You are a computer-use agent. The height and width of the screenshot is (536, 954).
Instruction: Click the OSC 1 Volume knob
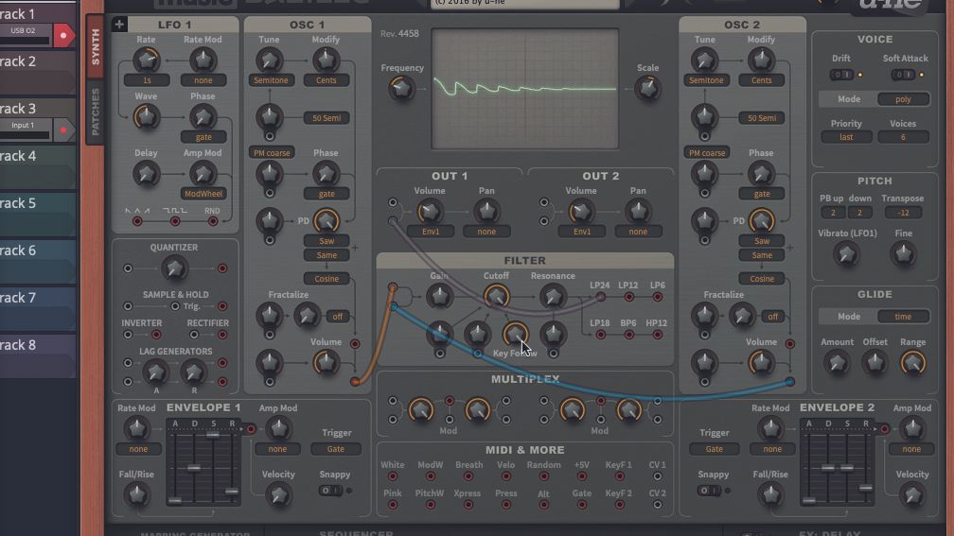(x=326, y=363)
